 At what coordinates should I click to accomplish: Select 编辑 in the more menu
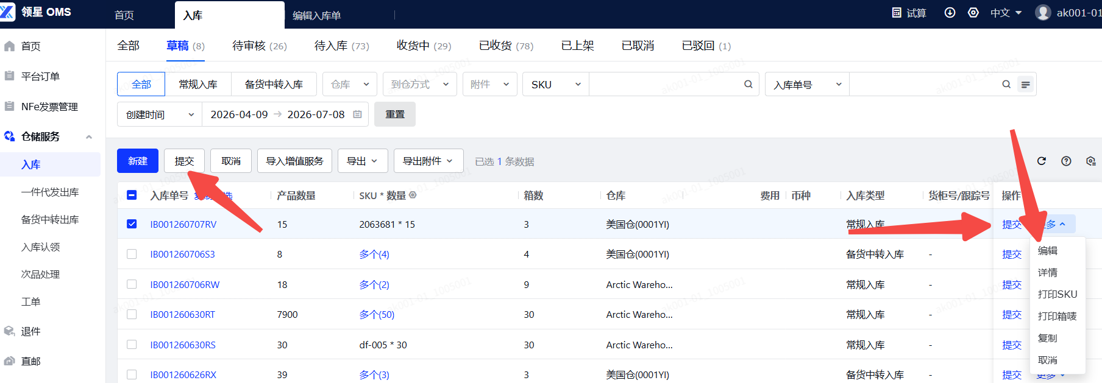point(1048,250)
